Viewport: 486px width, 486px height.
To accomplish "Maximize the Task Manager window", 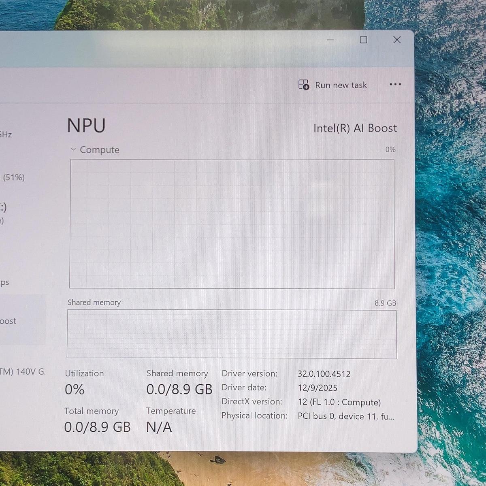I will (364, 40).
